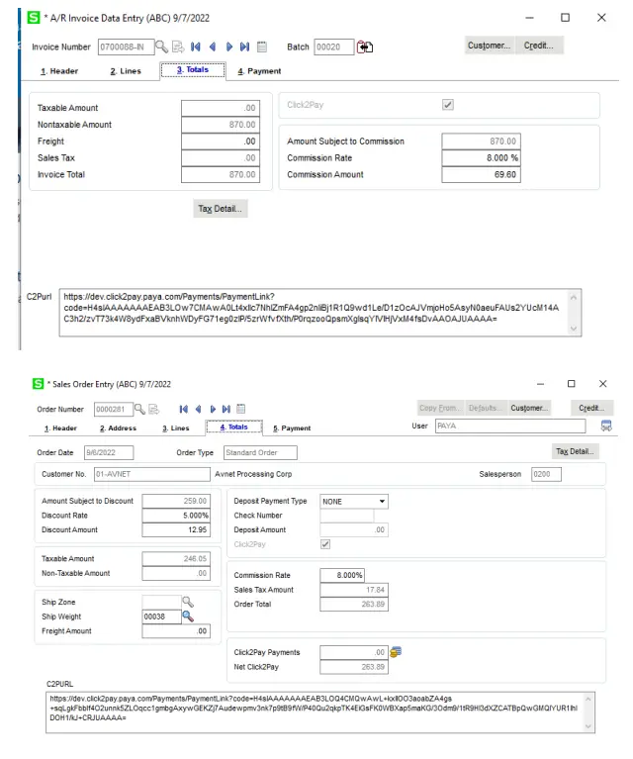Click the Discount Amount field
The height and width of the screenshot is (759, 633).
pos(176,529)
